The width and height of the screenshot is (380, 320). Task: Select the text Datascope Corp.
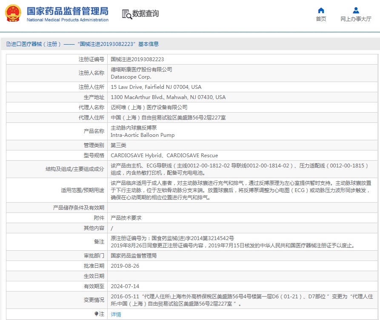pyautogui.click(x=131, y=77)
